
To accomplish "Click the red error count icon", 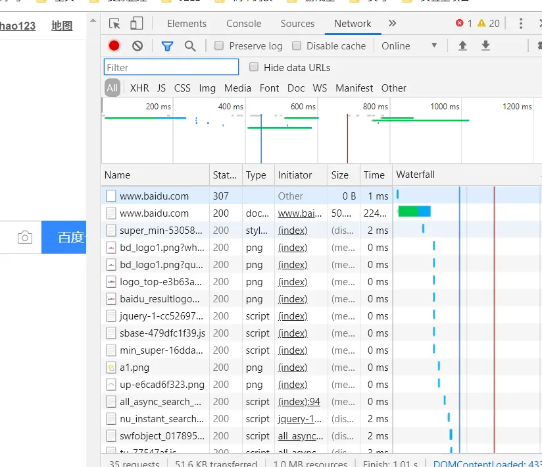I will coord(459,23).
